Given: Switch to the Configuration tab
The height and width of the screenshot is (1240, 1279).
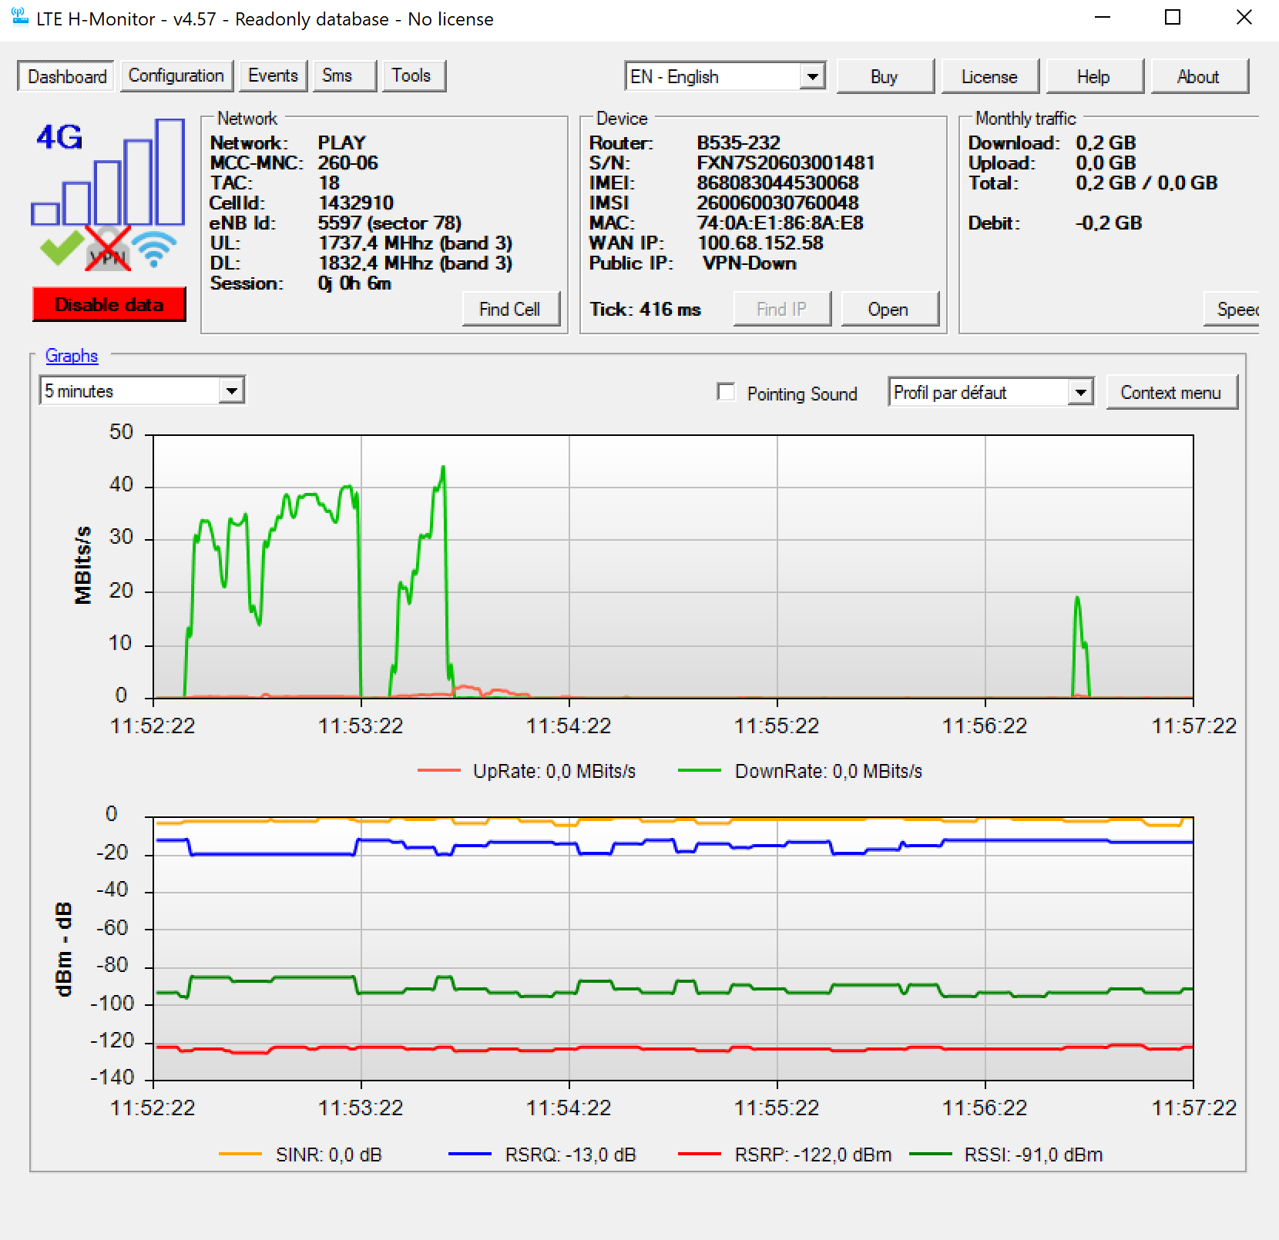Looking at the screenshot, I should click(x=176, y=75).
